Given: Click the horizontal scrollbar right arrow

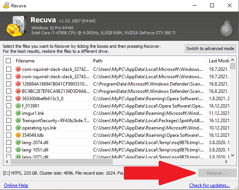Looking at the screenshot, I should click(226, 161).
